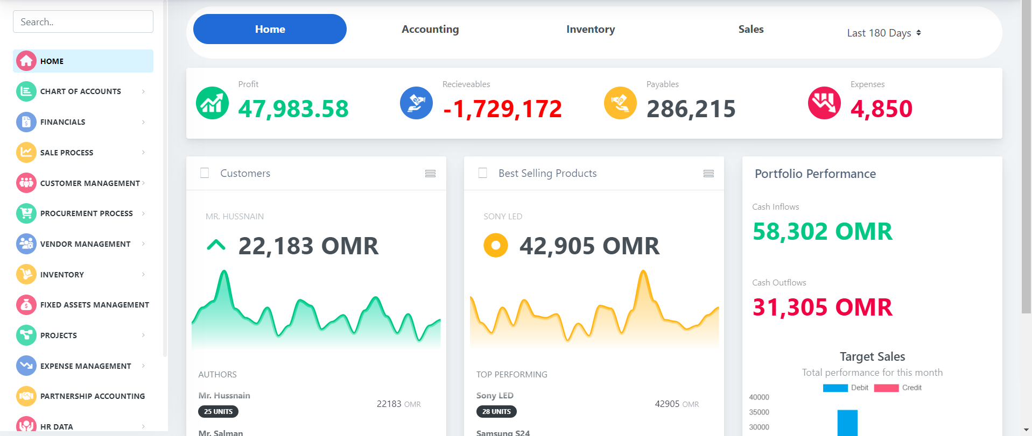
Task: Expand the Inventory sidebar chevron
Action: point(143,275)
